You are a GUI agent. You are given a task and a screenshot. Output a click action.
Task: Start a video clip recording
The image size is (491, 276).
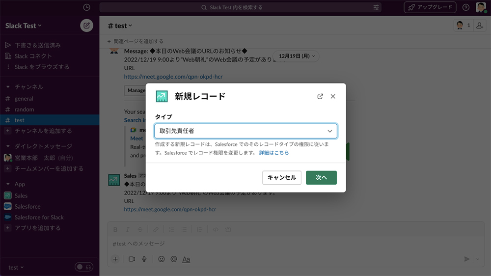pyautogui.click(x=132, y=259)
